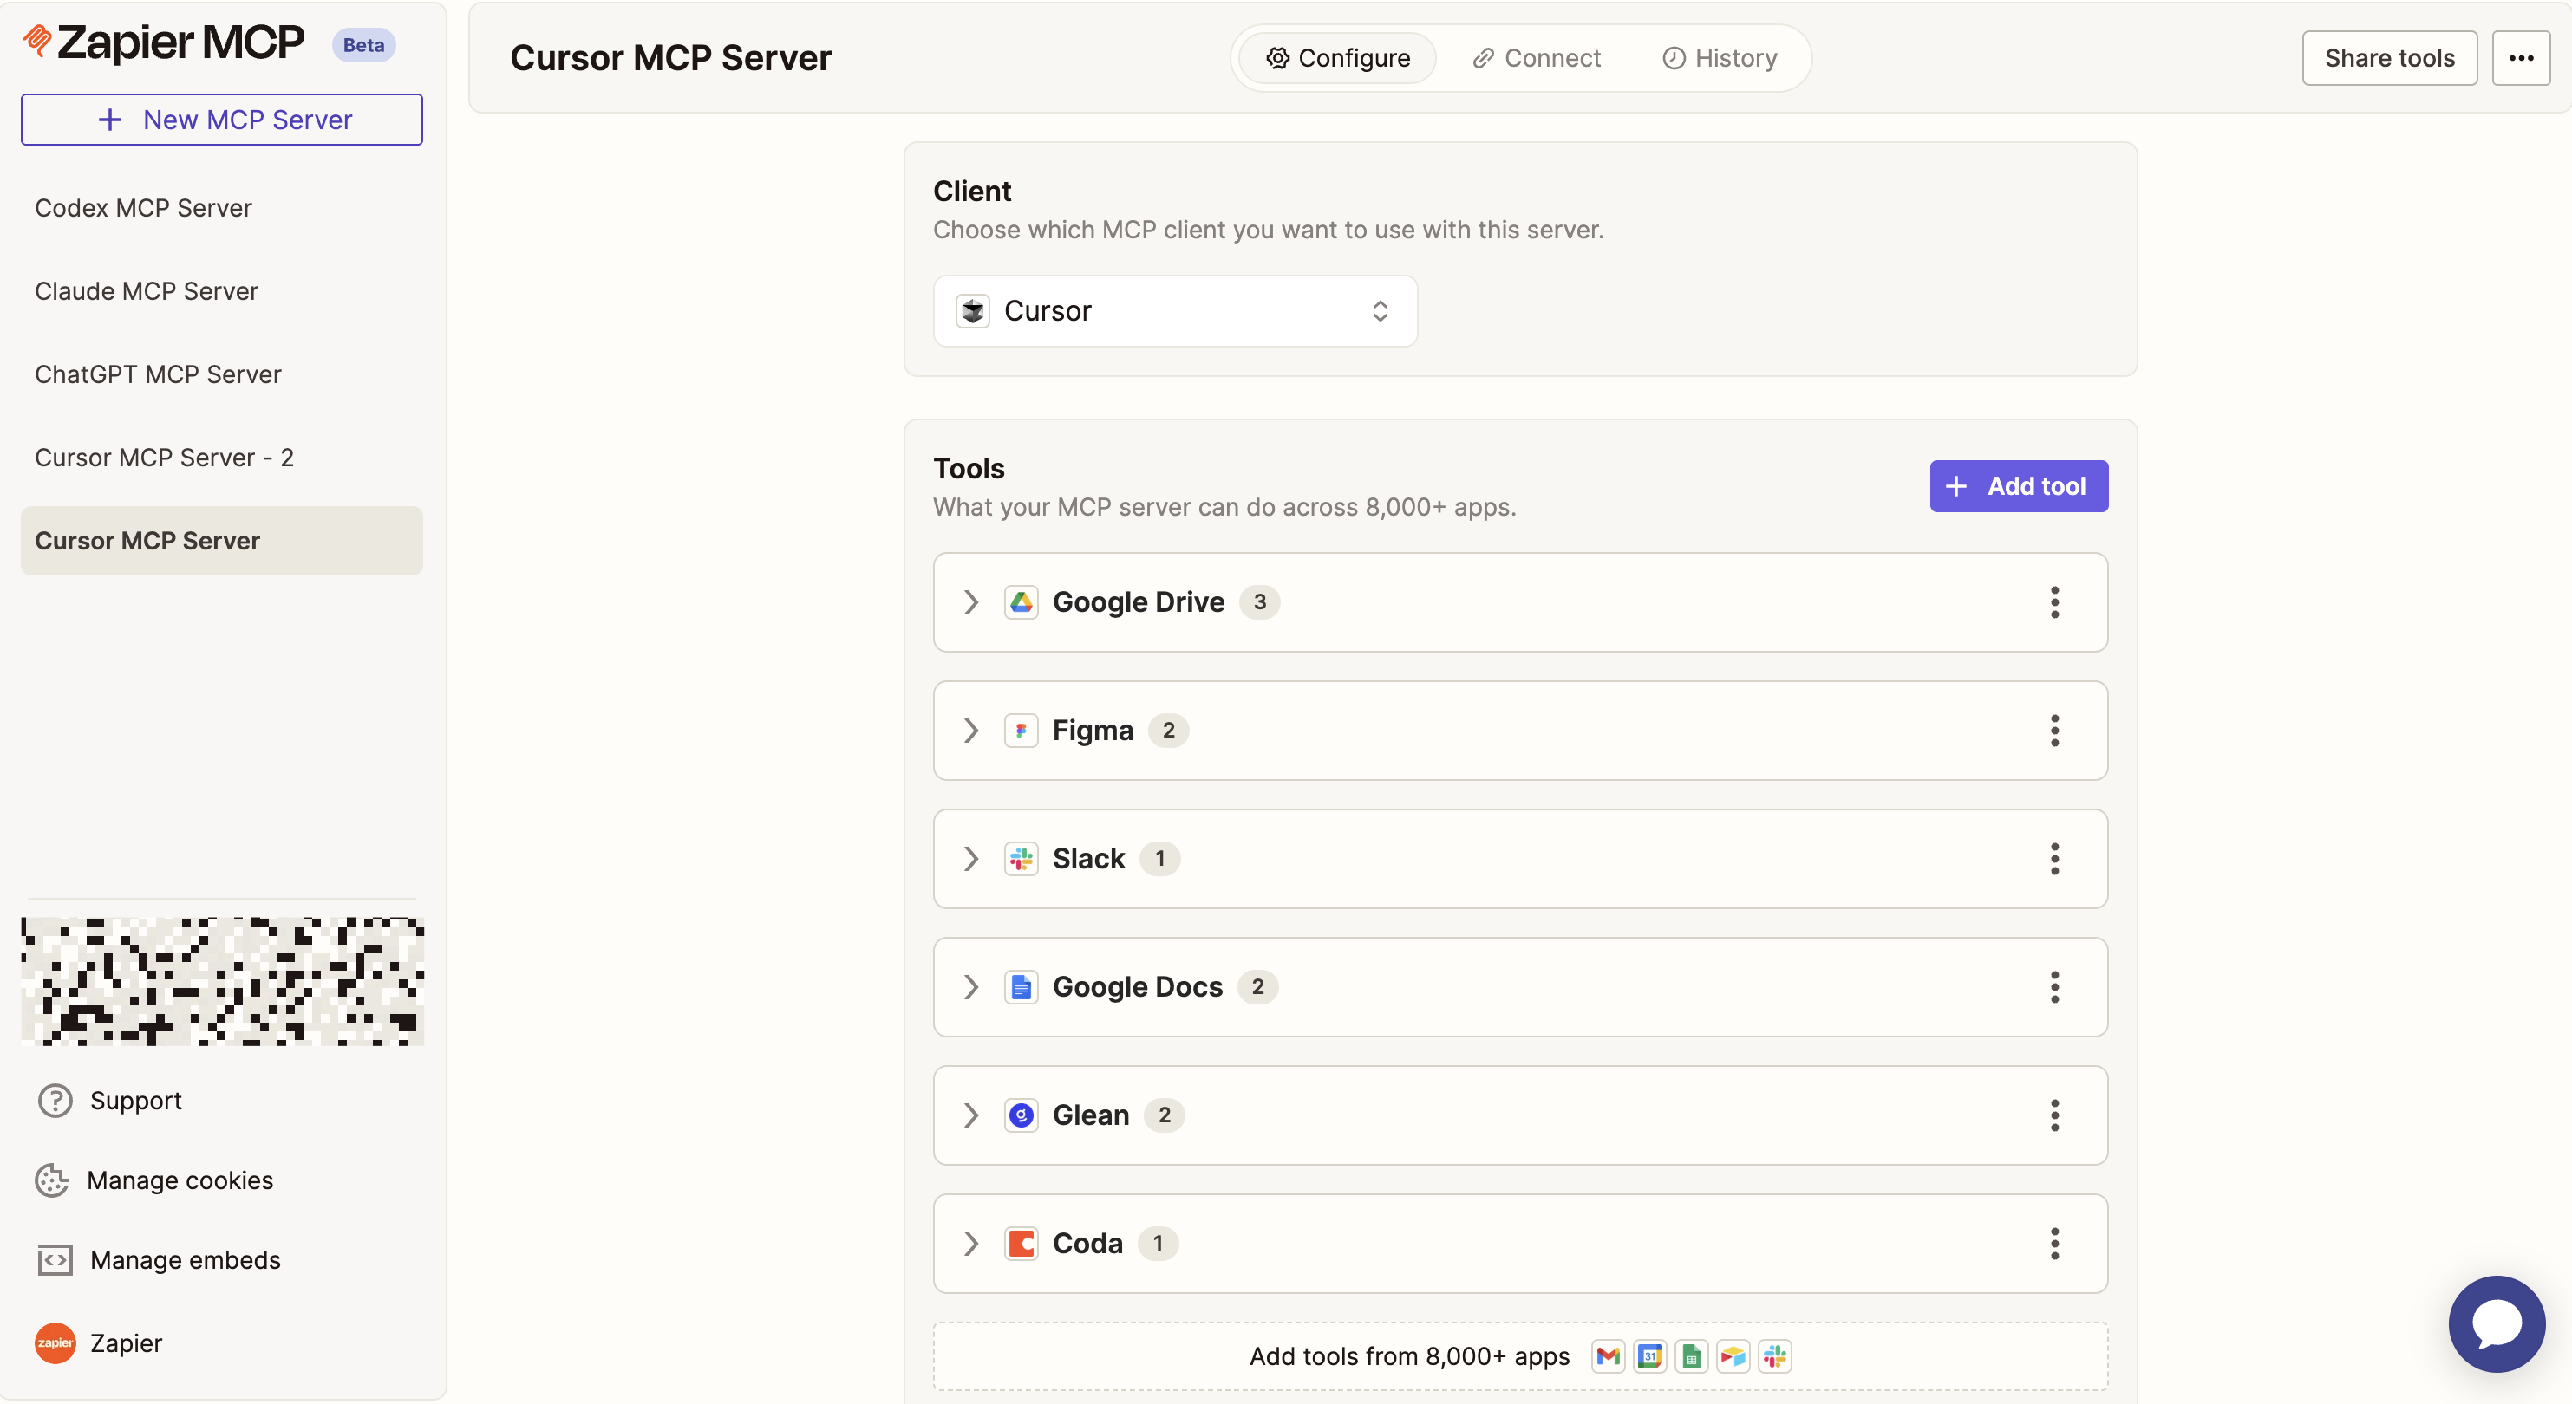Screen dimensions: 2572x1404
Task: Open Gmail from the suggested apps row
Action: tap(1608, 1357)
